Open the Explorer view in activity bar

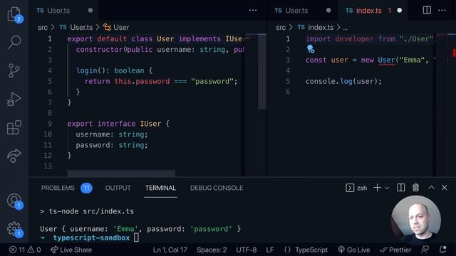tap(14, 14)
